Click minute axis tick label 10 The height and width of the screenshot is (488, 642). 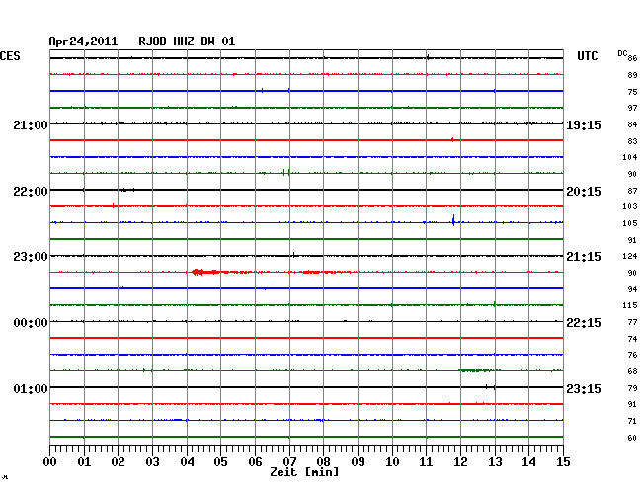tap(392, 462)
